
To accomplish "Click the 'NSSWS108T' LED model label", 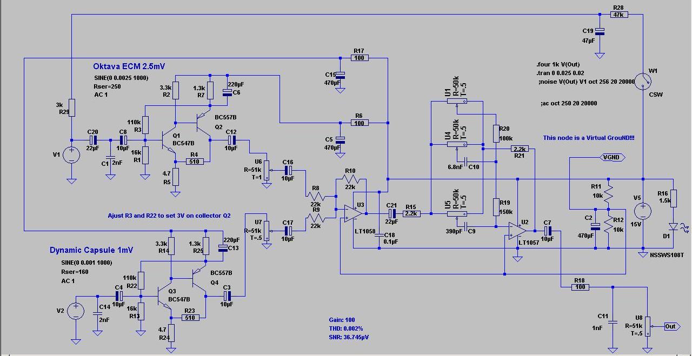I will 667,254.
